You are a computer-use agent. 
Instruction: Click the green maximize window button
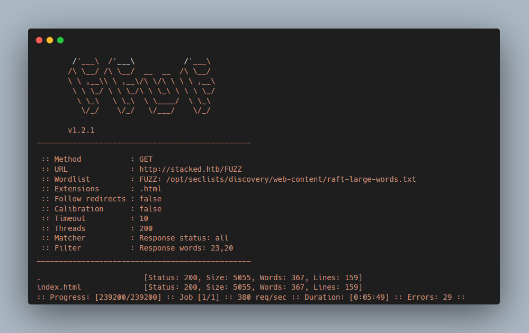(60, 40)
